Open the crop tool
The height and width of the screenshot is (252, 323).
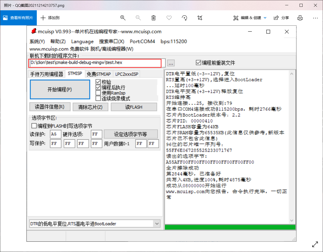click(x=200, y=18)
